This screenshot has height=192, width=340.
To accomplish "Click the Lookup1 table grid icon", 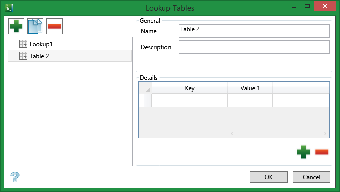I will click(x=23, y=44).
